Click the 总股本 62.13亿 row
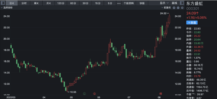 (196, 83)
